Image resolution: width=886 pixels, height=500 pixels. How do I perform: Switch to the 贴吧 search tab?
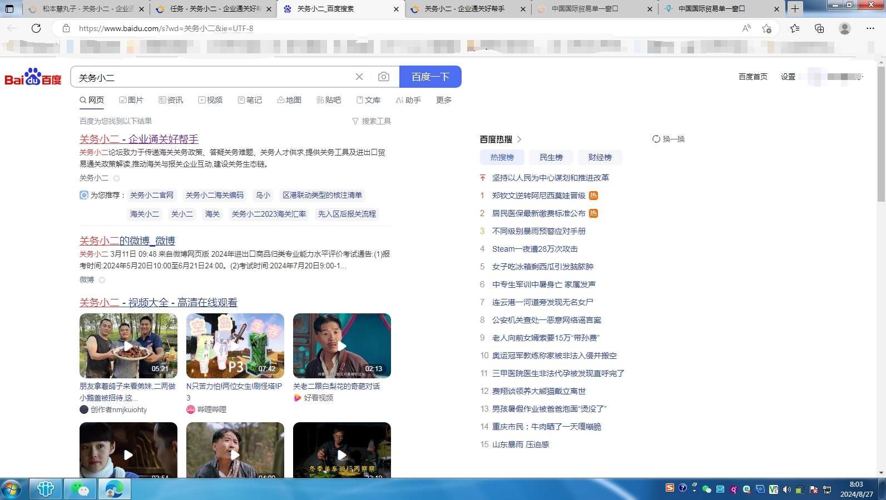pyautogui.click(x=329, y=100)
